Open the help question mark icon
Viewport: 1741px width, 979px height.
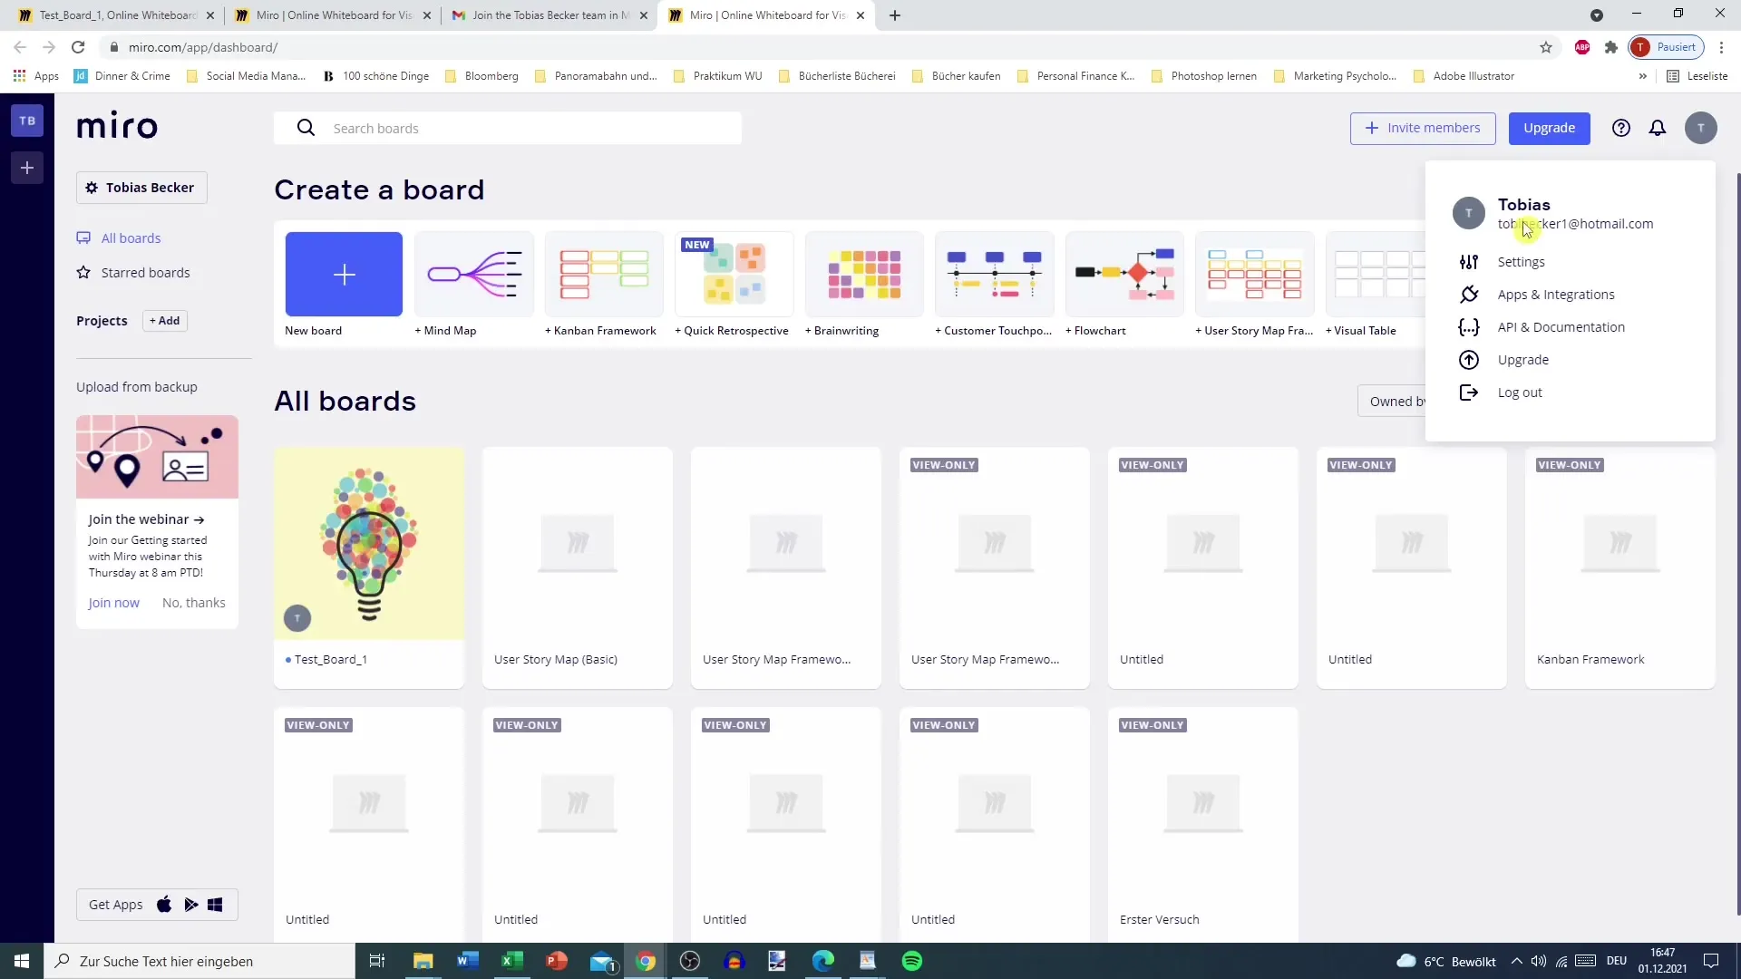click(1621, 128)
